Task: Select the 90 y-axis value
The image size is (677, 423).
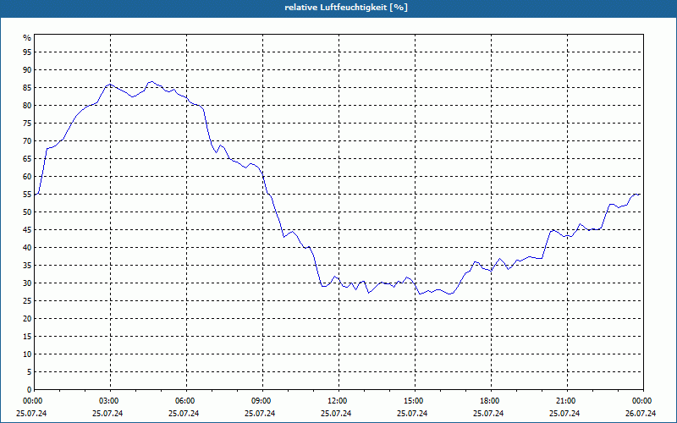Action: point(27,70)
